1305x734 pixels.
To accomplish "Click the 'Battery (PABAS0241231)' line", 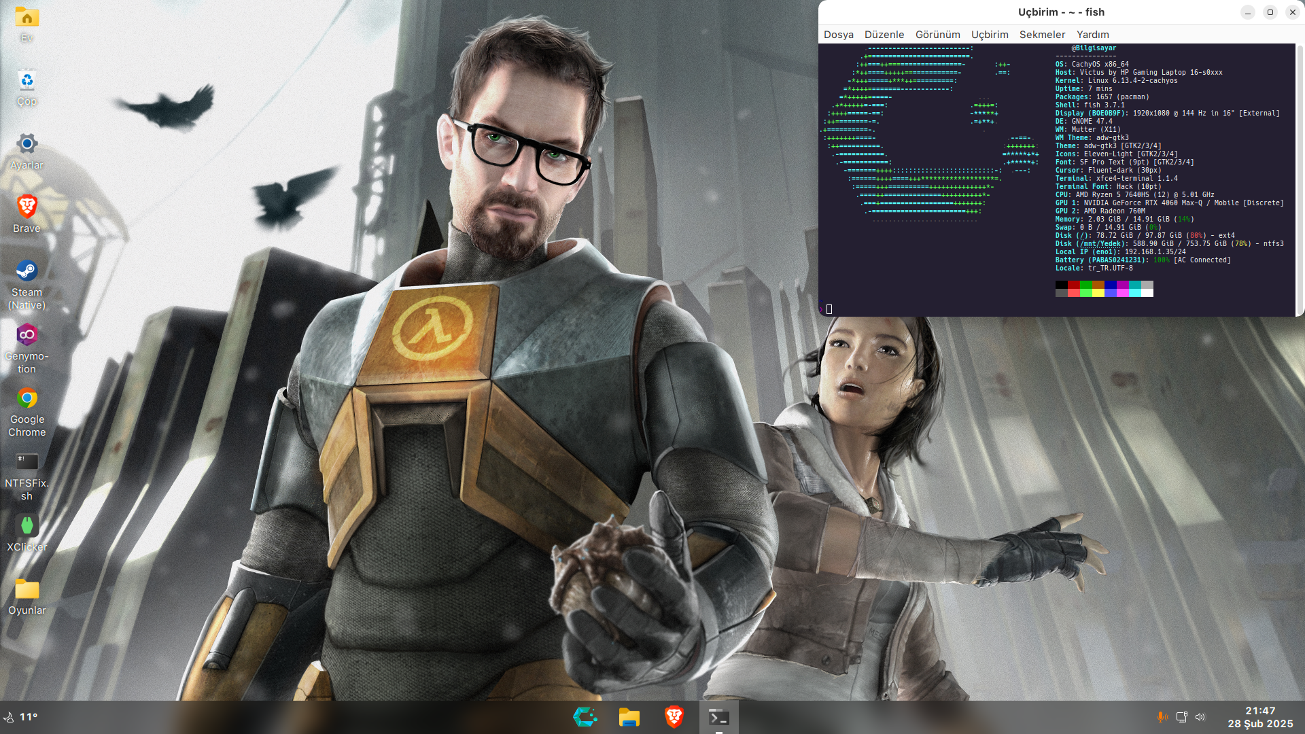I will [1143, 260].
